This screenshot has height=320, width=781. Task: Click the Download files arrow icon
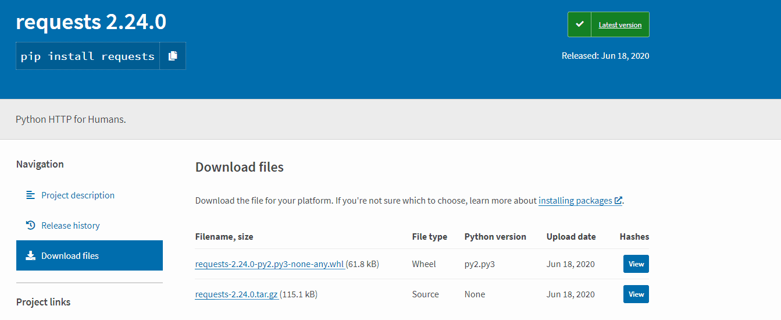click(31, 255)
